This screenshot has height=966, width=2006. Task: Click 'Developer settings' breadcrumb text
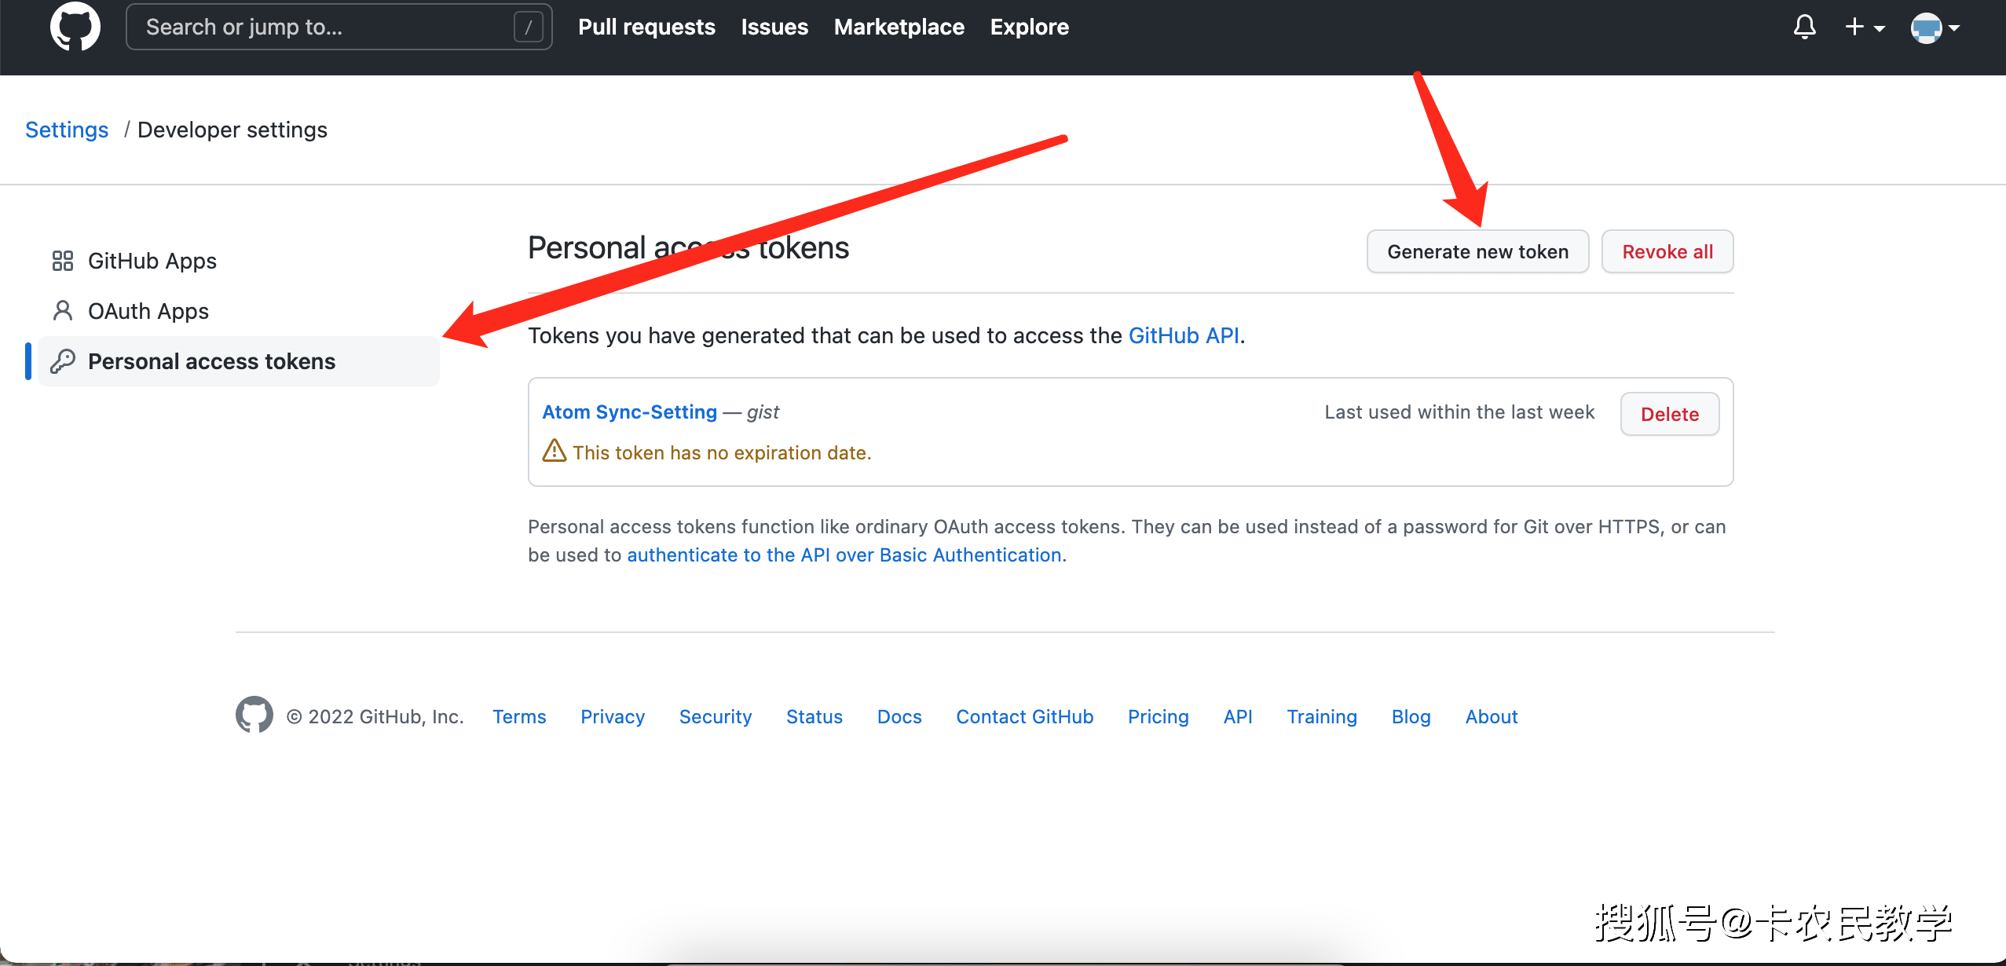tap(232, 130)
